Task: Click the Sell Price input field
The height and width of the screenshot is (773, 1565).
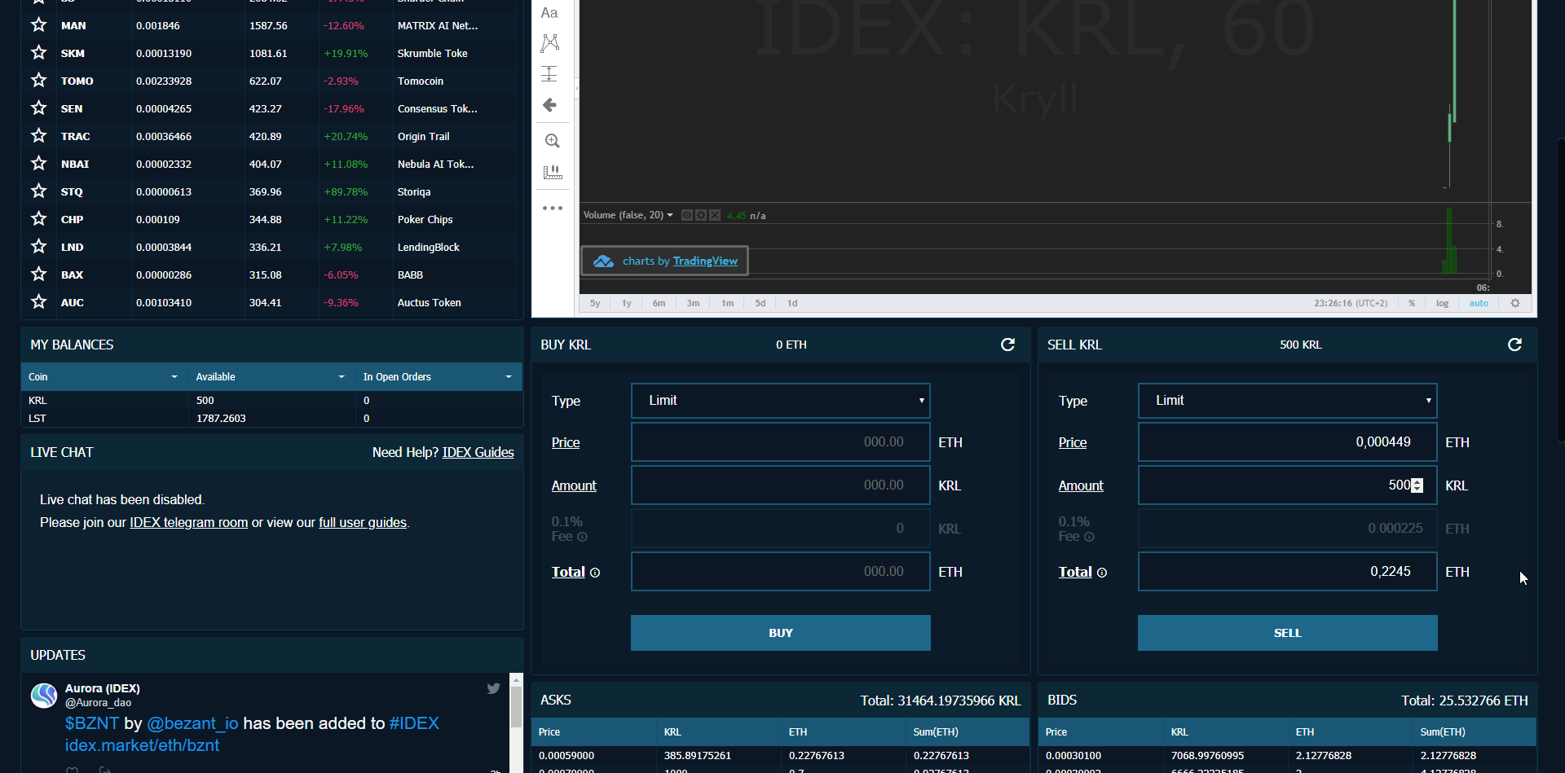Action: tap(1287, 442)
